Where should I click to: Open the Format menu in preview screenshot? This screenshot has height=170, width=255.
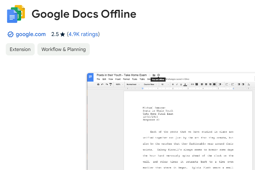(x=126, y=79)
